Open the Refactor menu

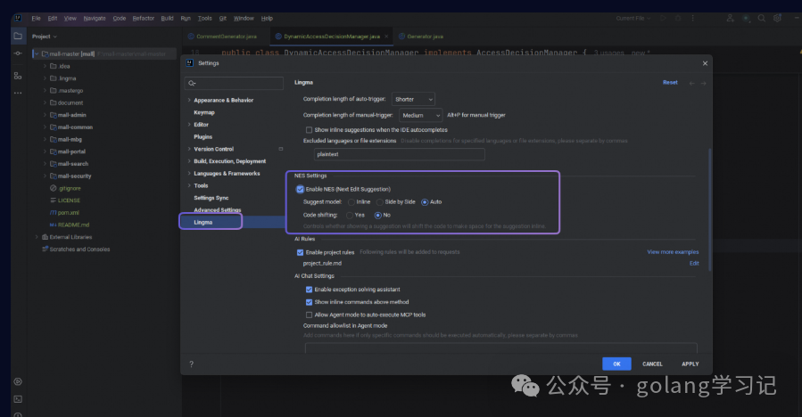point(144,19)
